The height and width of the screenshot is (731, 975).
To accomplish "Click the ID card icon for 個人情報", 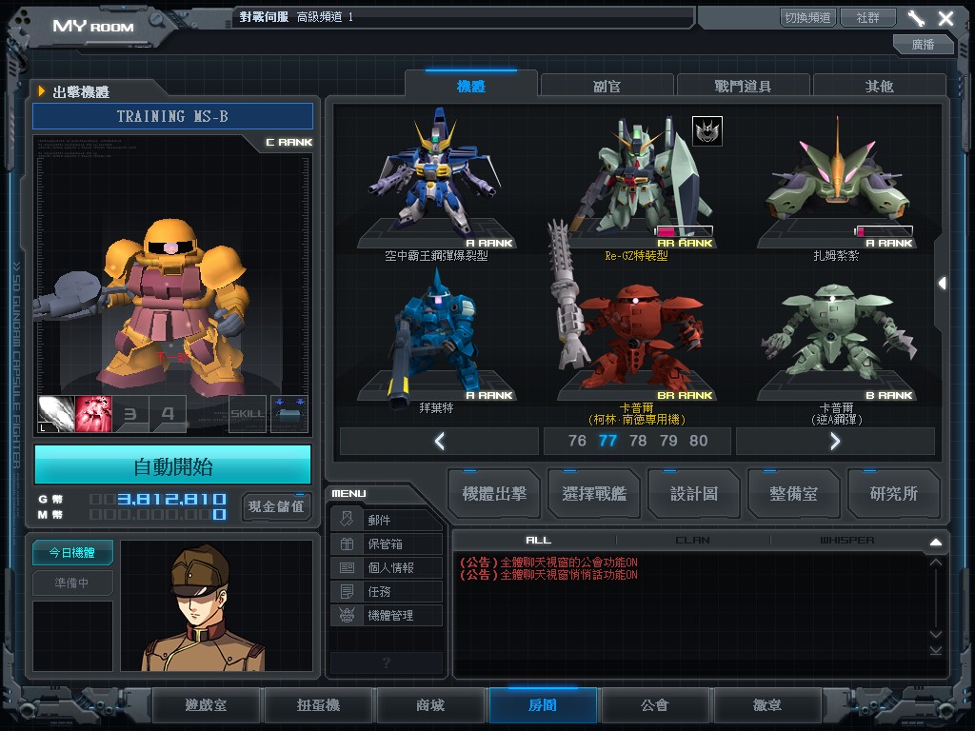I will [x=347, y=567].
